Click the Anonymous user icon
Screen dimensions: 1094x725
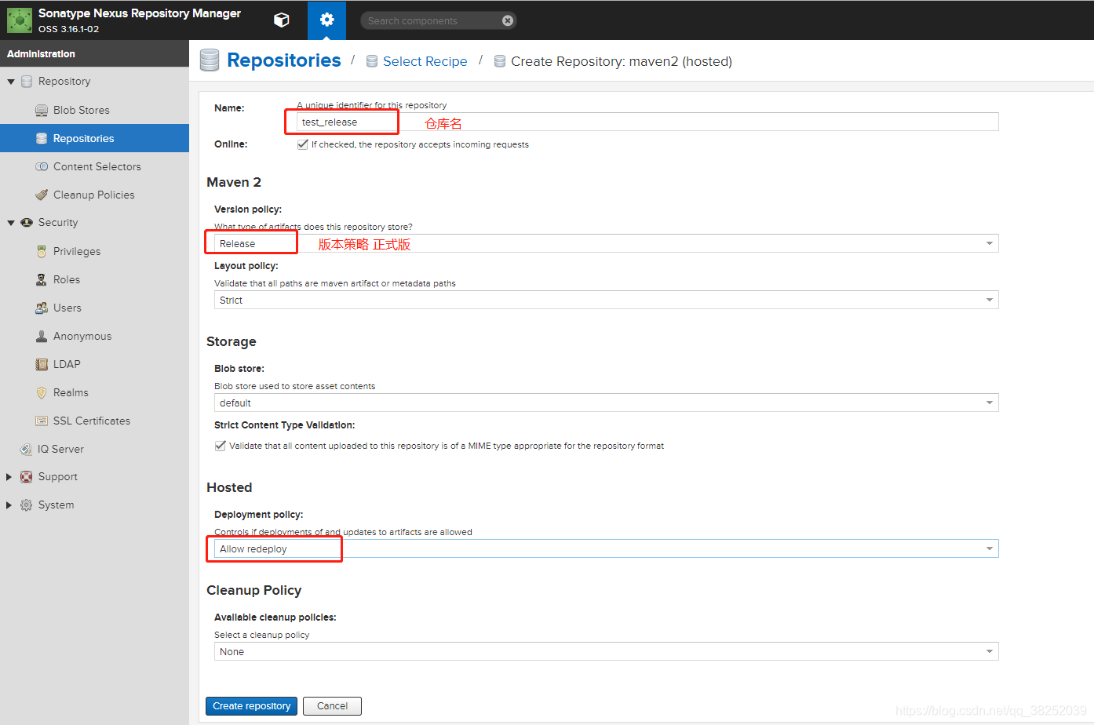pyautogui.click(x=42, y=336)
